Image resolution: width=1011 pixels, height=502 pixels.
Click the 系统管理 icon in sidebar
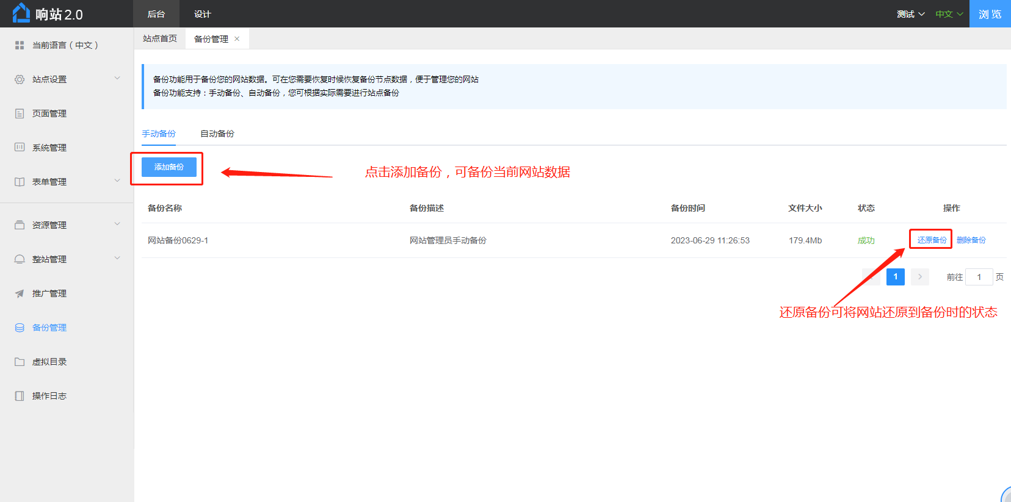[x=20, y=148]
